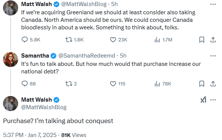Screen dimensions: 222x140
Task: Open the Grok xAI icon on final tweet
Action: (x=203, y=100)
